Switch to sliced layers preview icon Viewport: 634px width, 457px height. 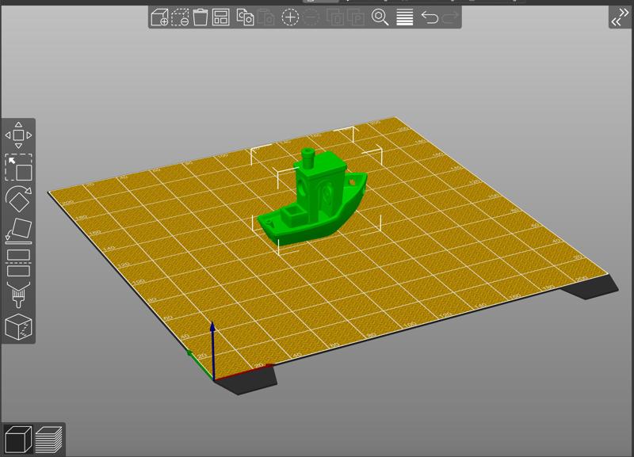(x=48, y=440)
